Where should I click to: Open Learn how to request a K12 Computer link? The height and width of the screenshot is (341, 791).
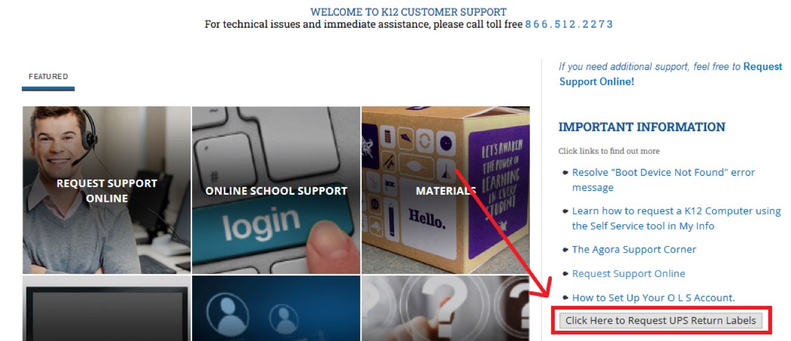[676, 218]
